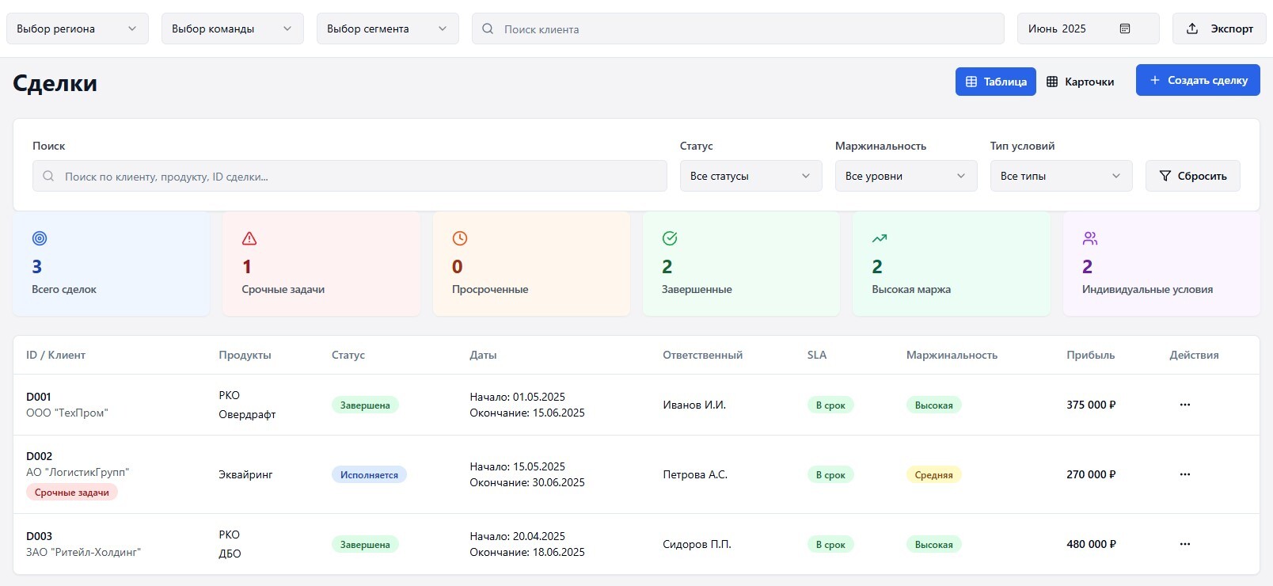The height and width of the screenshot is (586, 1273).
Task: Open the Все статусы status filter
Action: click(750, 176)
